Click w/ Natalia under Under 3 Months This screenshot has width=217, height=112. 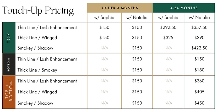coord(137,18)
